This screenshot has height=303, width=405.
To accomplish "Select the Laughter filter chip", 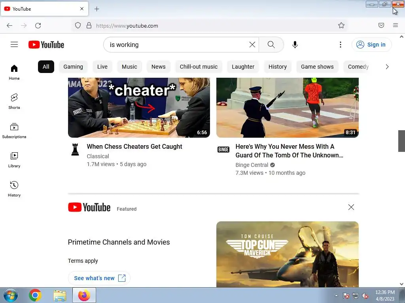I will coord(243,67).
